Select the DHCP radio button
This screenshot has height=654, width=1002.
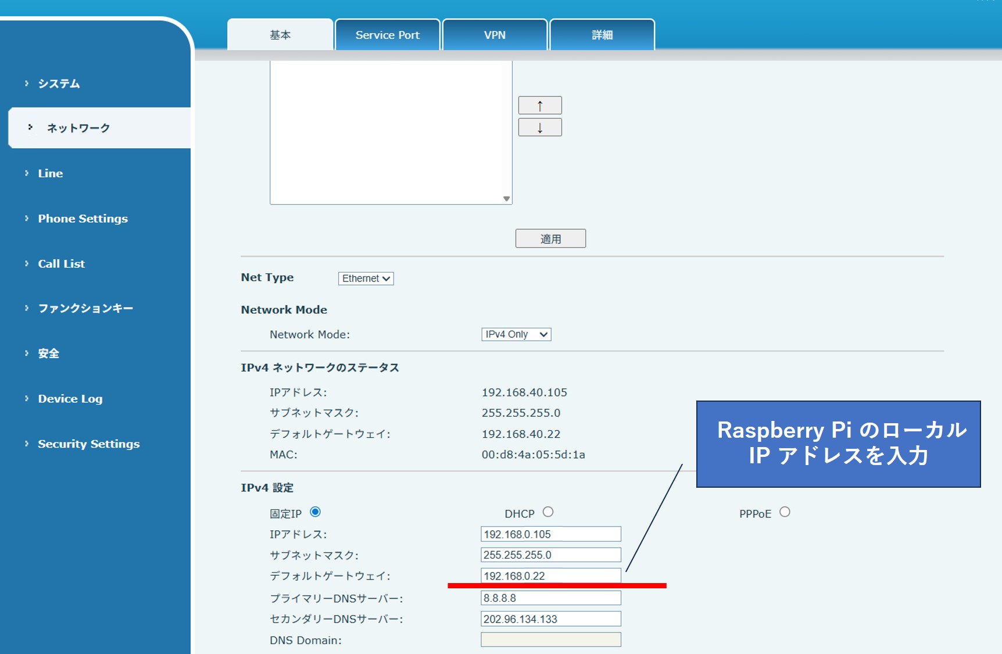(x=548, y=512)
